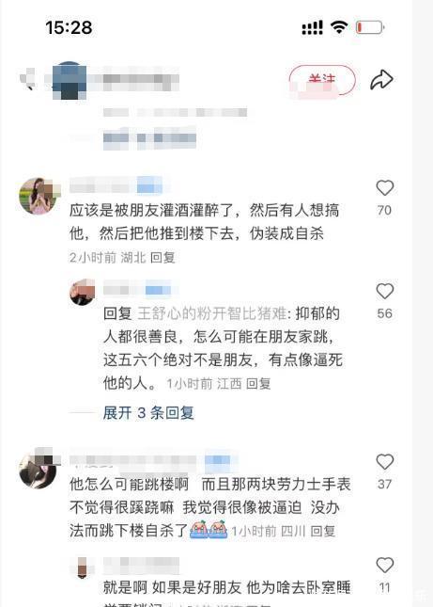This screenshot has width=433, height=607.
Task: Open the 江西 replier's avatar
Action: point(83,292)
